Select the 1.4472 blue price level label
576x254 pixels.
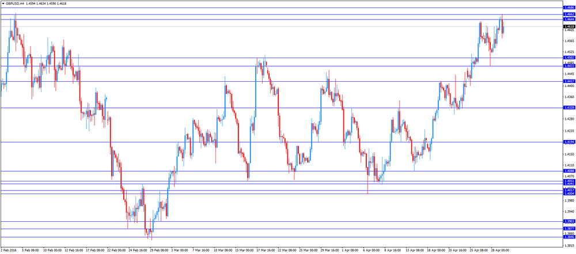(569, 66)
